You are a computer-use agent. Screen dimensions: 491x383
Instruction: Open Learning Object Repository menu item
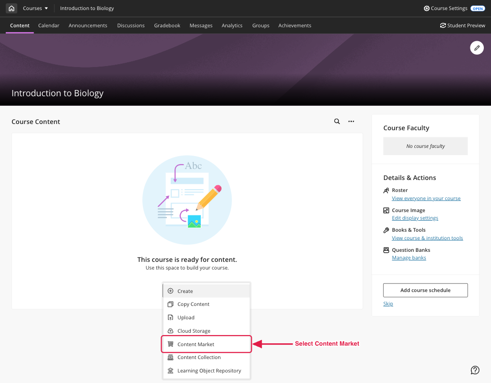[x=206, y=371]
